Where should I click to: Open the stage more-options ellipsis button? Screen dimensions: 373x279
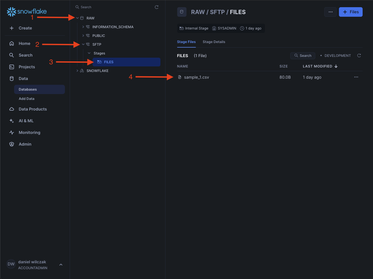pyautogui.click(x=330, y=12)
